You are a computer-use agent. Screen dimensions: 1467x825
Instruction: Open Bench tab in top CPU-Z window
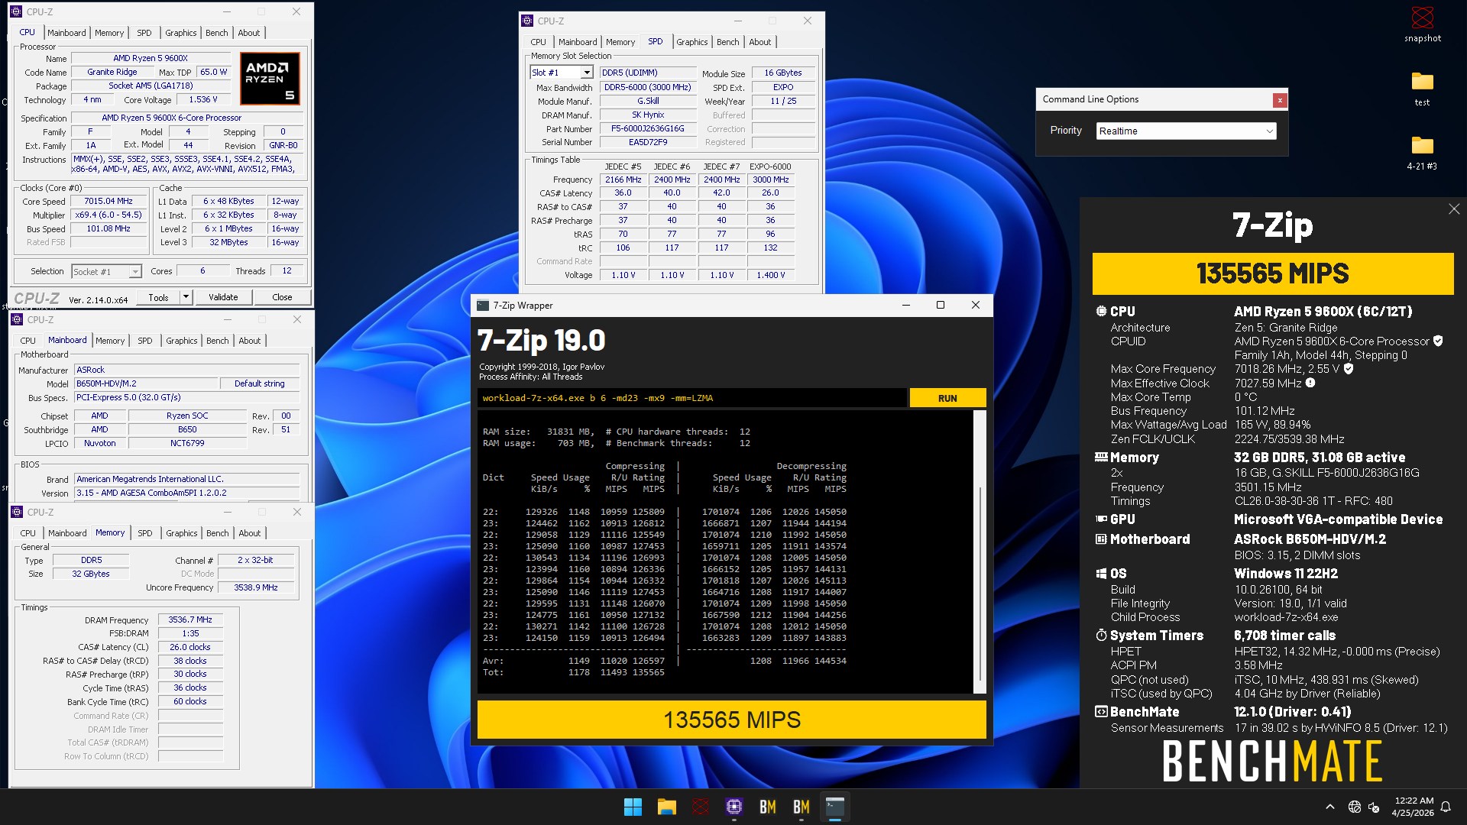tap(217, 33)
